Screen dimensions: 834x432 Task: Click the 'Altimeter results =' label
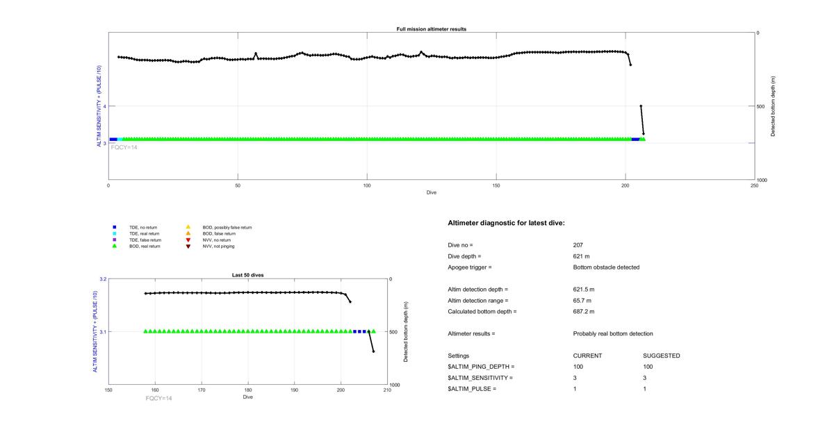pos(472,334)
